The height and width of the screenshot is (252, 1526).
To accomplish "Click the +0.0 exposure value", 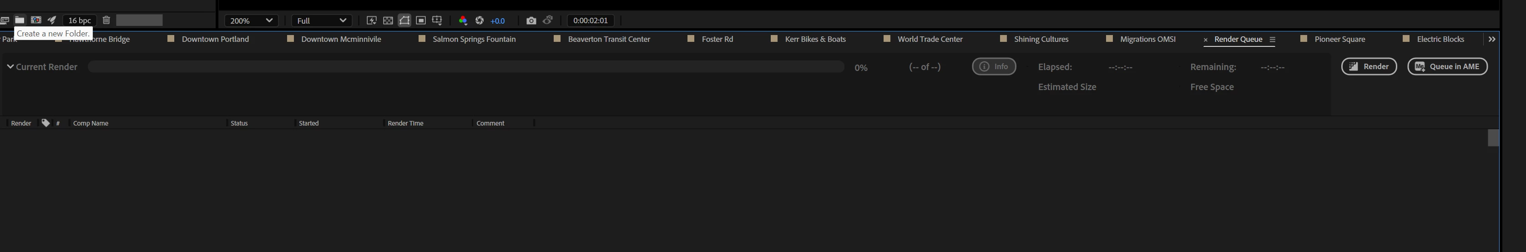I will (x=498, y=21).
